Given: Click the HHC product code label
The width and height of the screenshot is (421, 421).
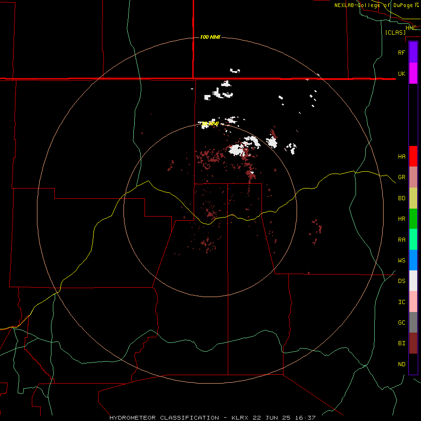Looking at the screenshot, I should click(x=411, y=28).
